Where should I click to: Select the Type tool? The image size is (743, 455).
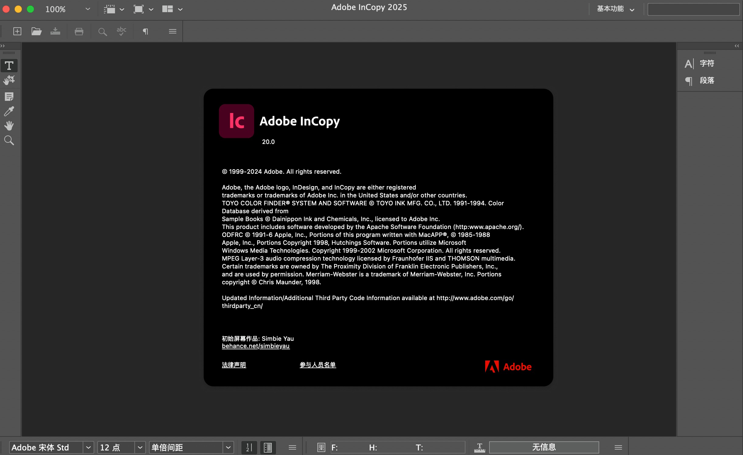pos(9,66)
